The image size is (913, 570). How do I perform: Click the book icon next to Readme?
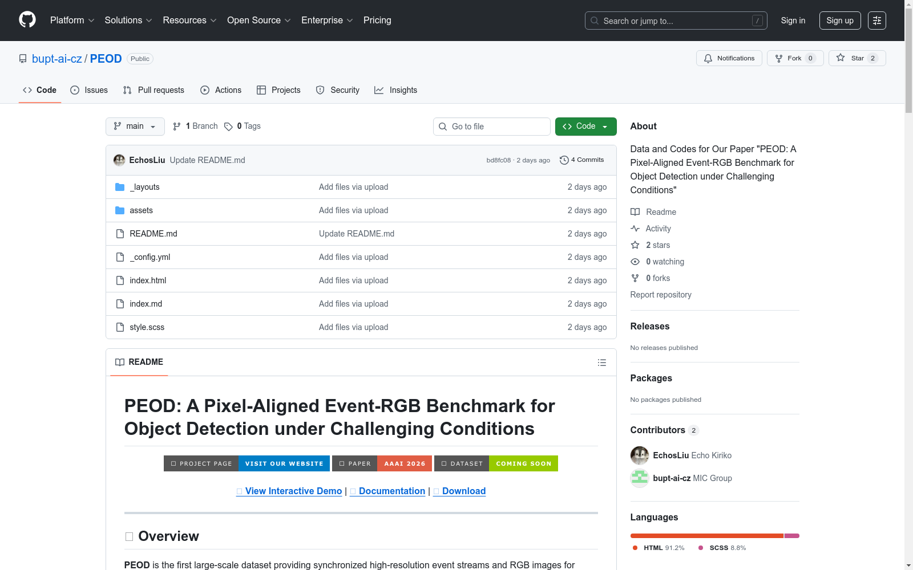pos(635,212)
